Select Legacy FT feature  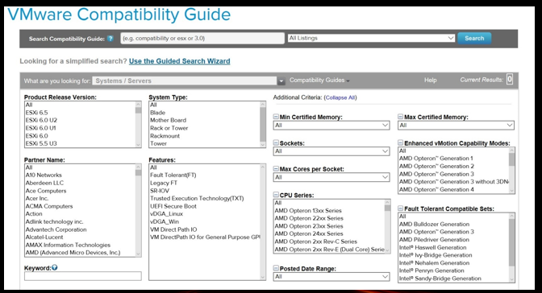tap(164, 183)
